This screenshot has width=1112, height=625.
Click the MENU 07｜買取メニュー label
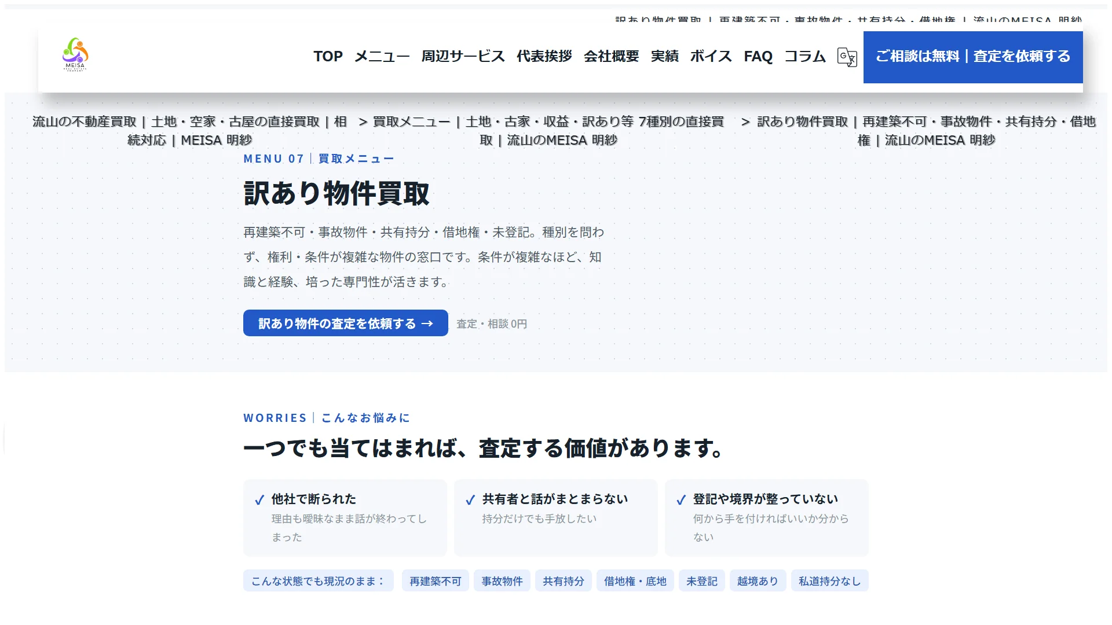pos(319,159)
